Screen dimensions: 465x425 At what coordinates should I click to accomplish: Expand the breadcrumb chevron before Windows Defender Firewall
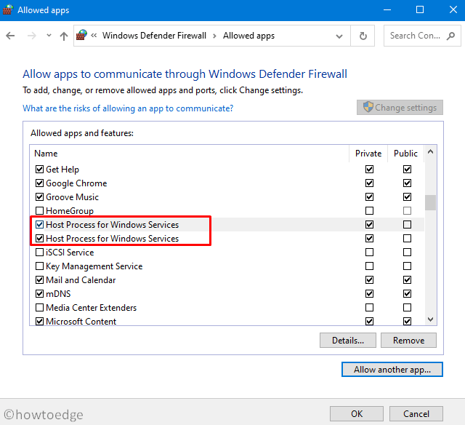tap(94, 36)
